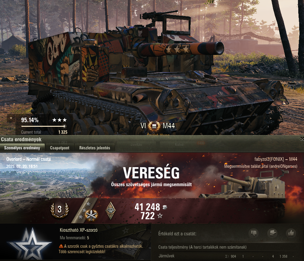Click the three stars gun mark indicator
Screen dimensions: 304x261
pyautogui.click(x=60, y=120)
